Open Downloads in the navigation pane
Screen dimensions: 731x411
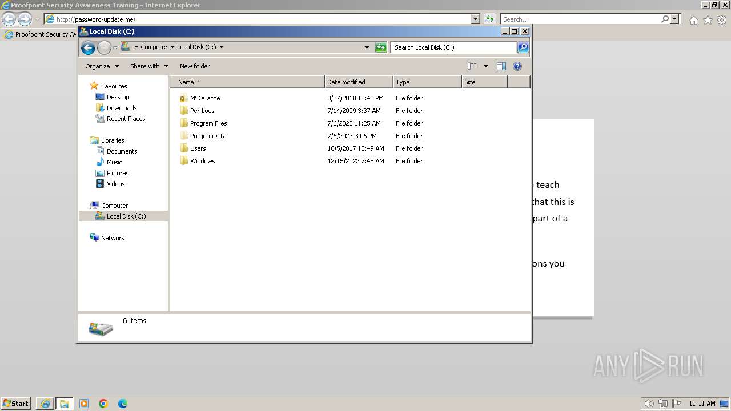pyautogui.click(x=122, y=108)
